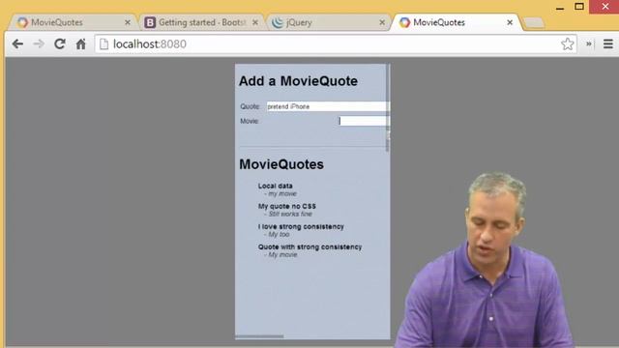Image resolution: width=619 pixels, height=348 pixels.
Task: Open the Chrome hamburger menu
Action: [x=608, y=43]
